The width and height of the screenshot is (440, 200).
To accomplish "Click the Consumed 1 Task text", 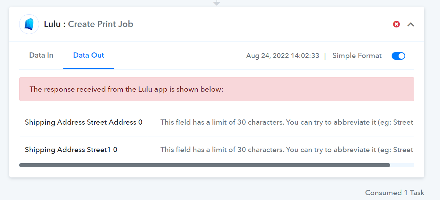I will [x=394, y=193].
